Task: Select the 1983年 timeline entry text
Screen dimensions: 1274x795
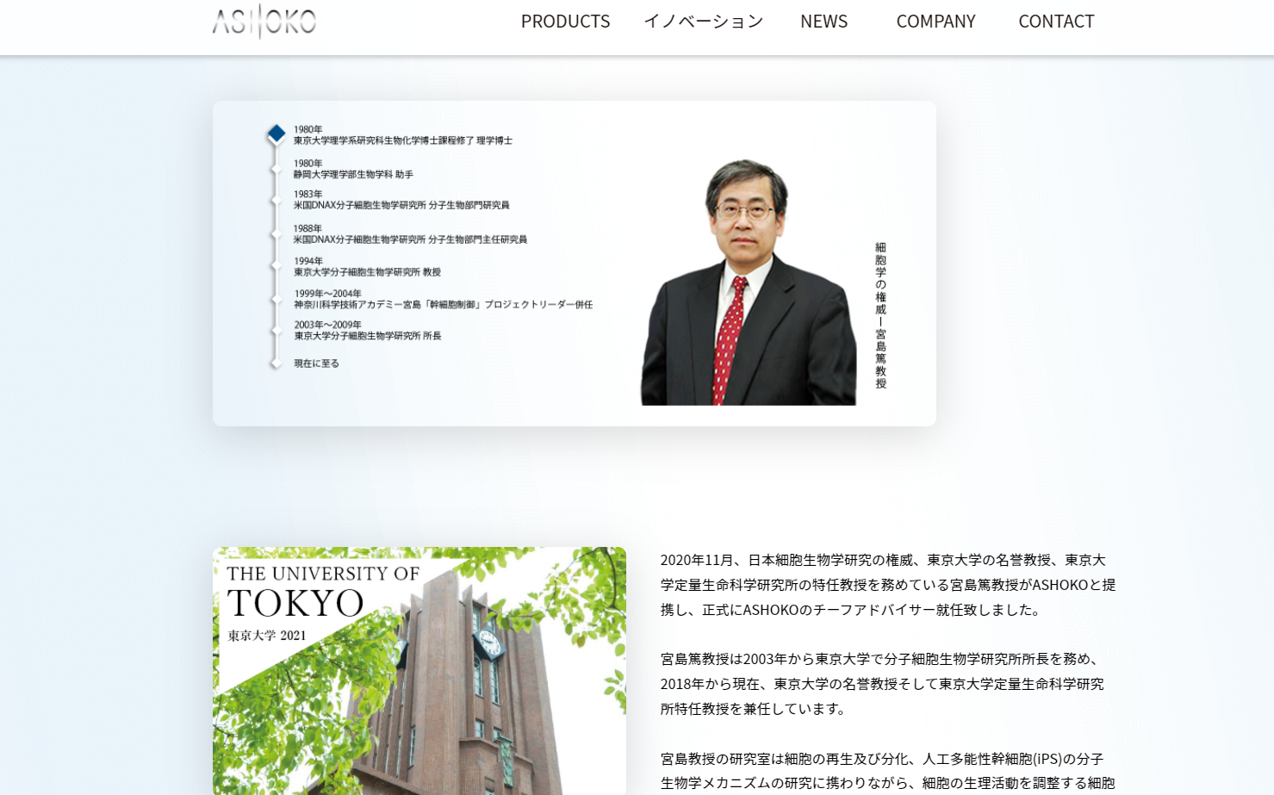Action: pos(401,200)
